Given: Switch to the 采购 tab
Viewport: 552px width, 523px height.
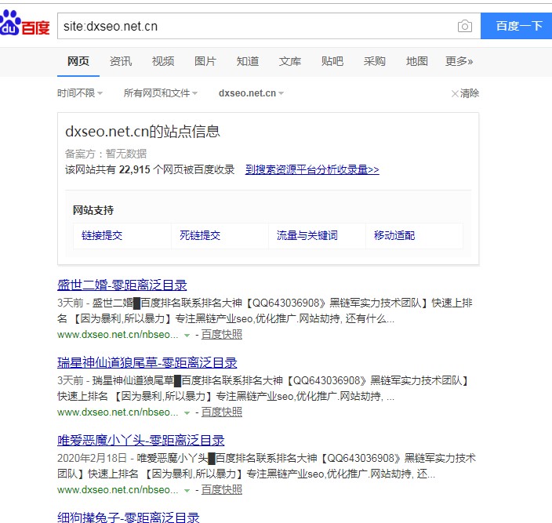Looking at the screenshot, I should click(374, 61).
